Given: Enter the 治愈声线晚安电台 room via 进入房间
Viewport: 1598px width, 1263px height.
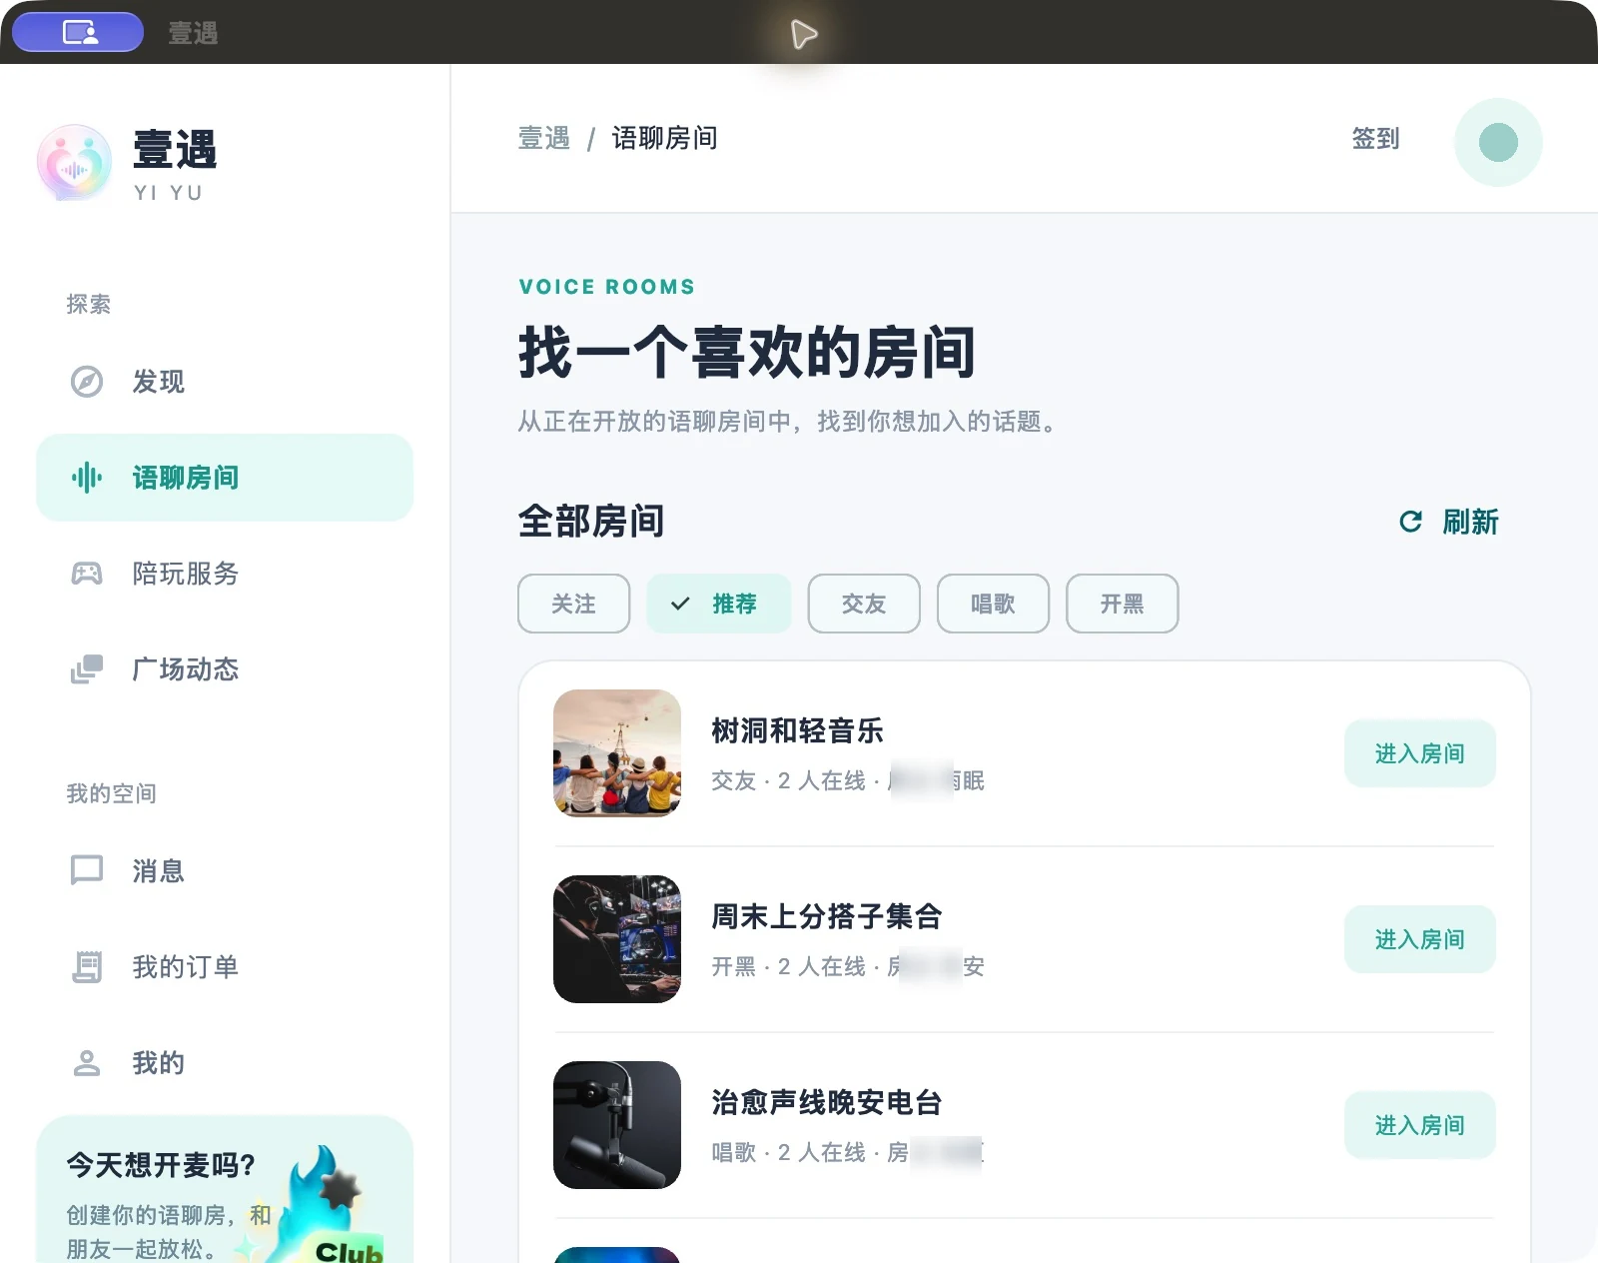Looking at the screenshot, I should (x=1420, y=1125).
